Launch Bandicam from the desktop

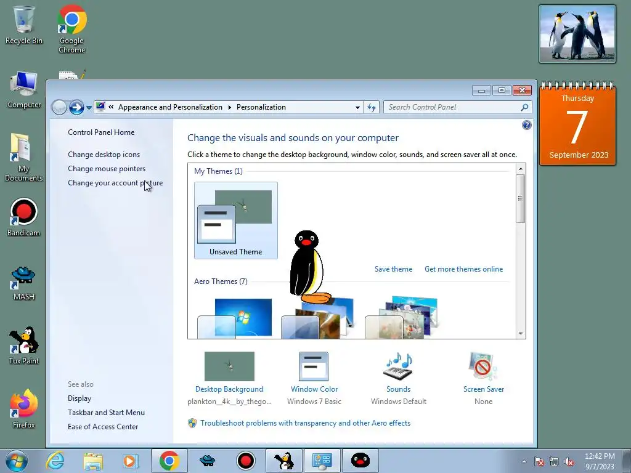pyautogui.click(x=23, y=217)
